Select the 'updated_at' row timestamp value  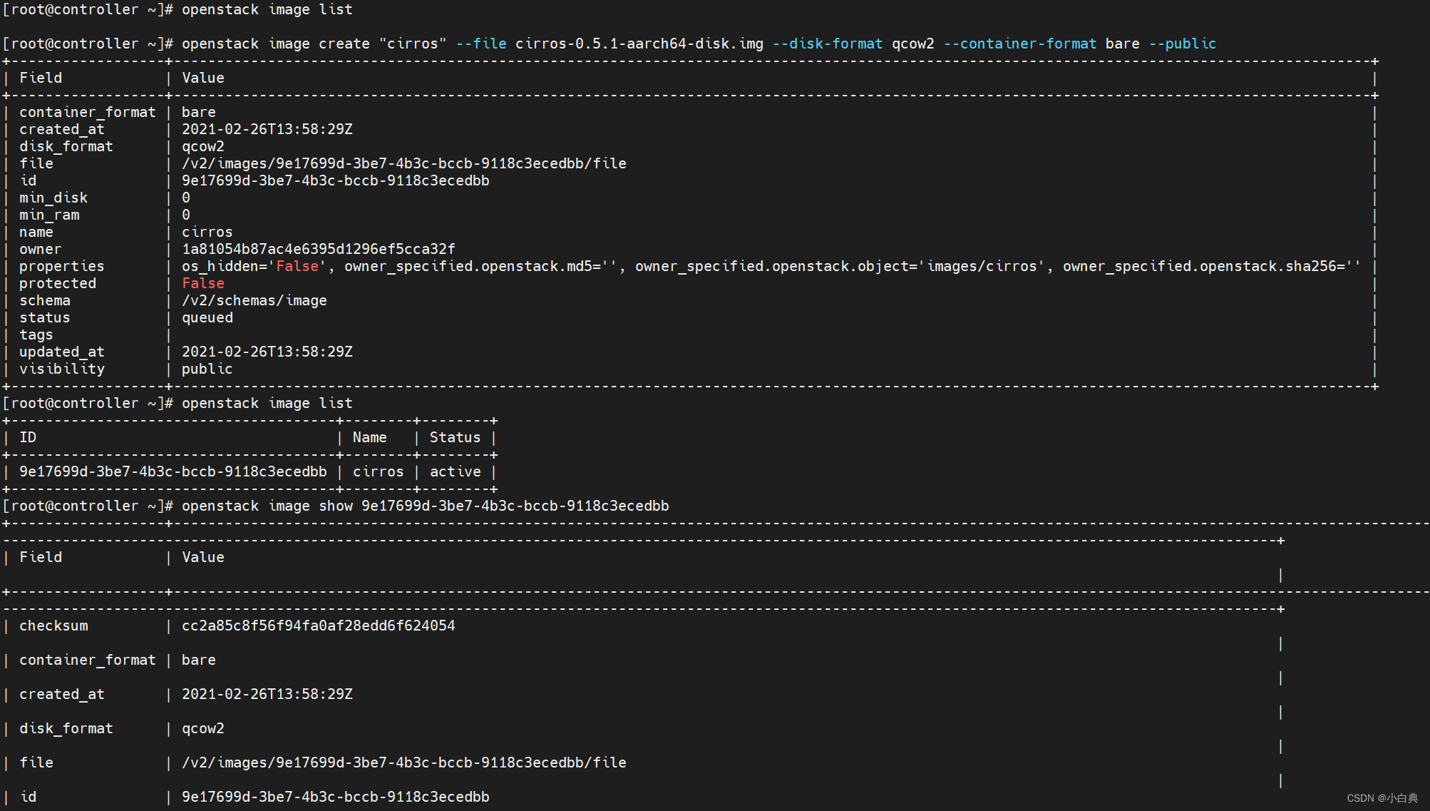tap(267, 352)
